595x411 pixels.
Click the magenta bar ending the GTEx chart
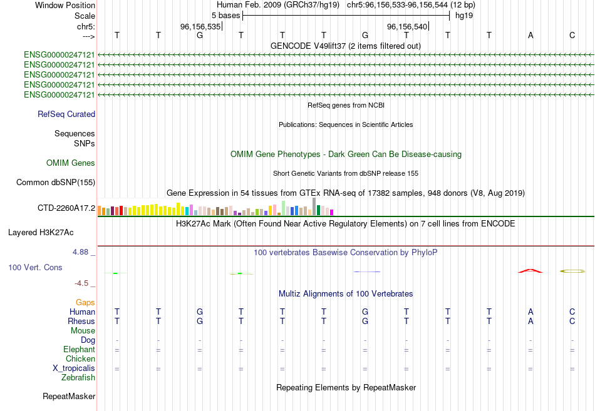[x=332, y=212]
